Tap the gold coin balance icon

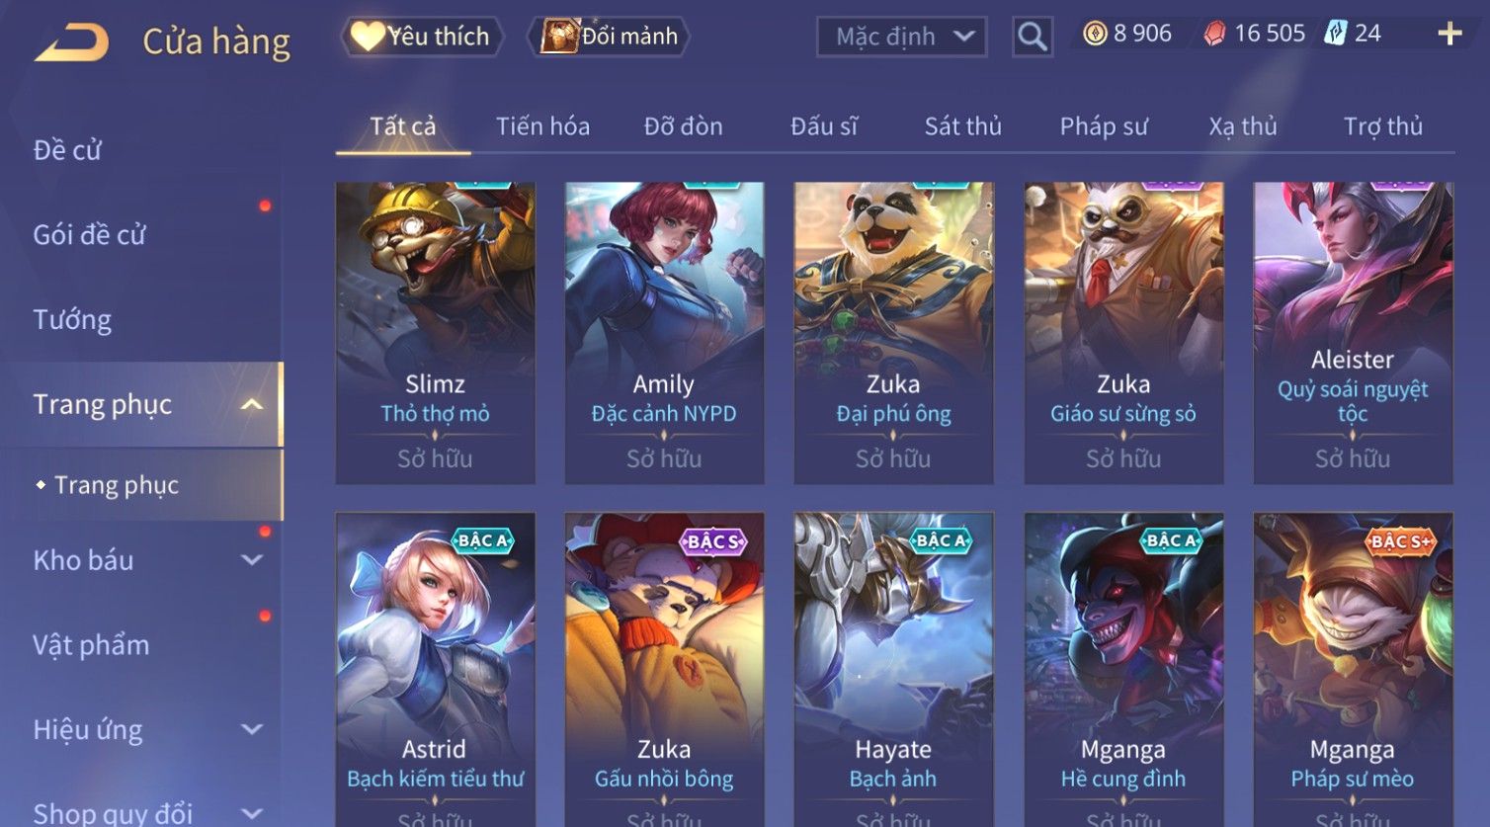1095,34
